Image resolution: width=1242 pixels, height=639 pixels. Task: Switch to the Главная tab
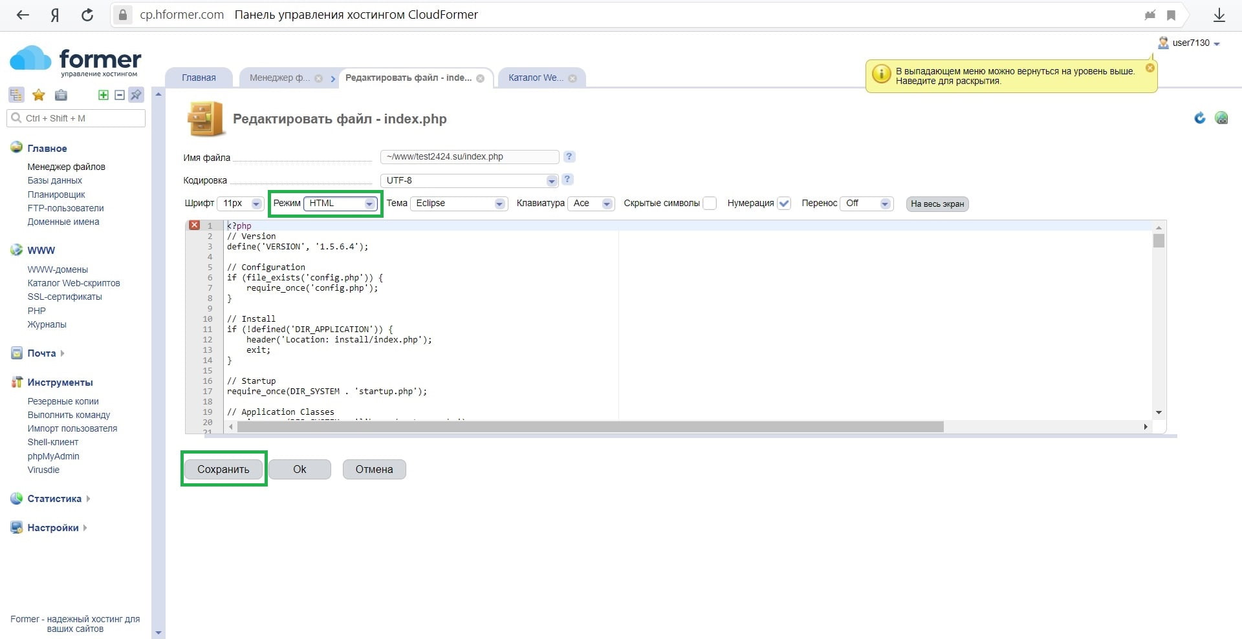pyautogui.click(x=199, y=78)
